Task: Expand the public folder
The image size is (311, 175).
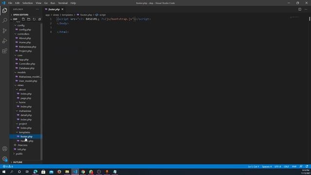Action: click(19, 154)
